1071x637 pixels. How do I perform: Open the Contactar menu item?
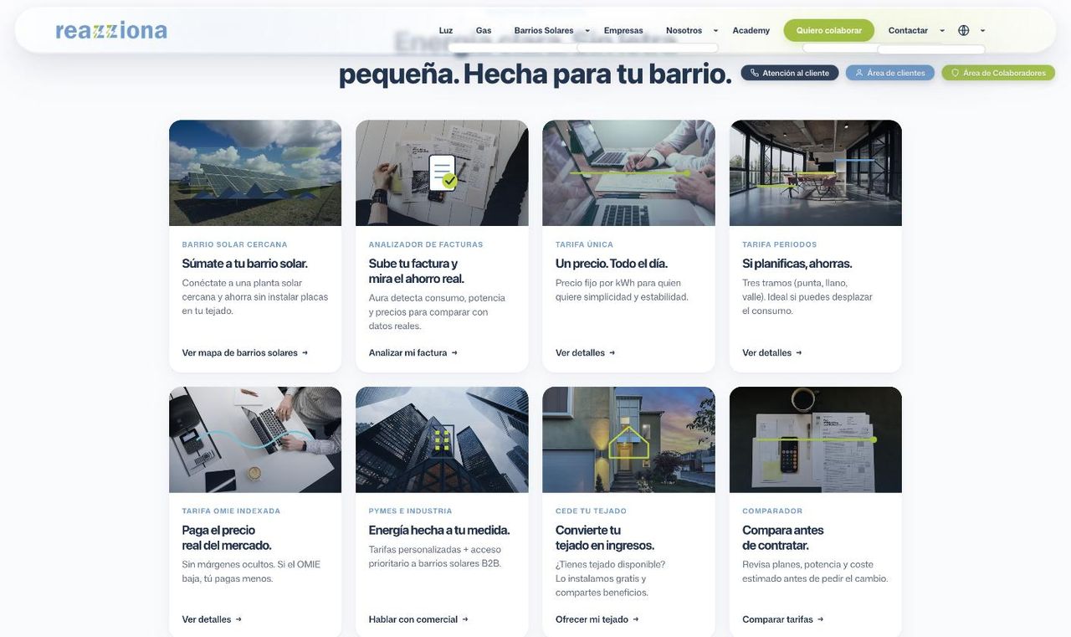tap(908, 30)
